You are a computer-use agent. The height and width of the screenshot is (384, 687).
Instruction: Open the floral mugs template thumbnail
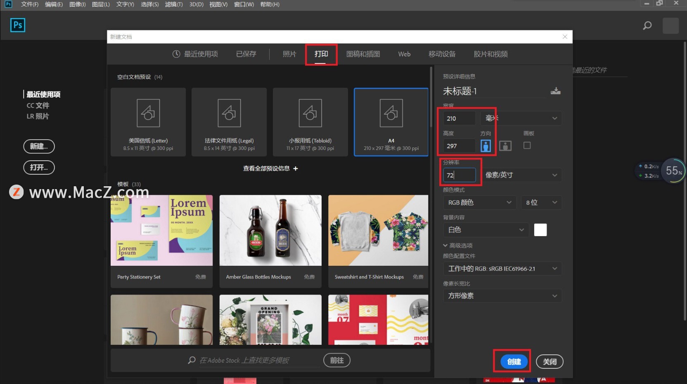pos(161,320)
